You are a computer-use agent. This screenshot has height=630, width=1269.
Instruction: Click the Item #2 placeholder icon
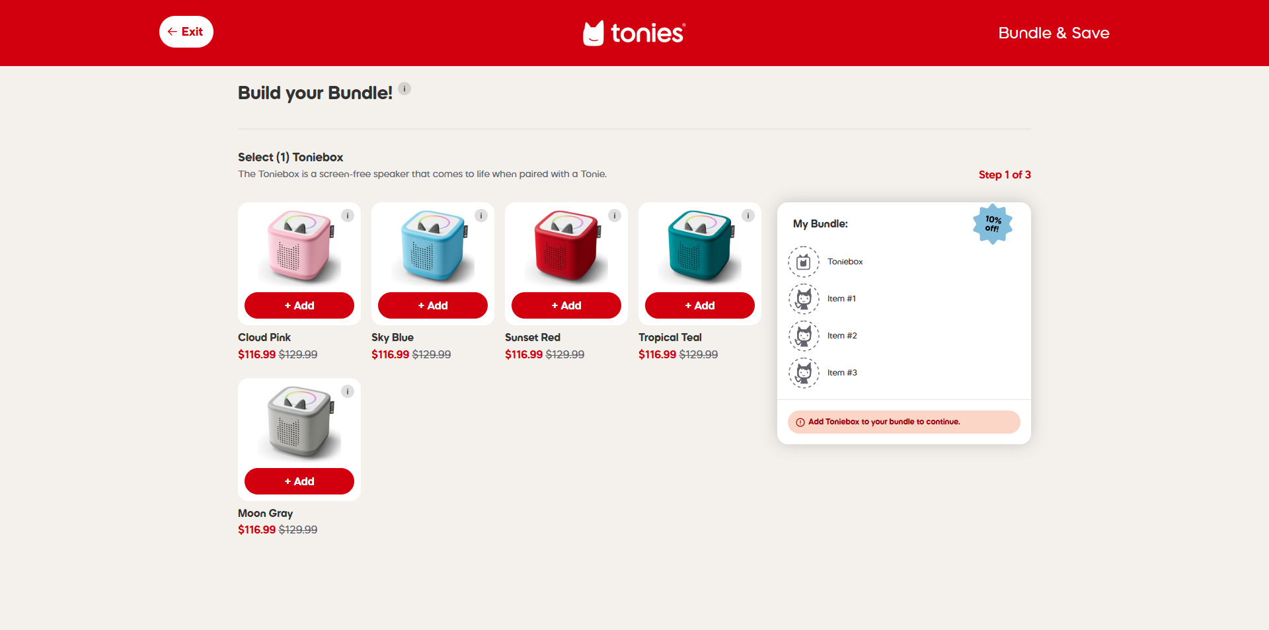(x=804, y=336)
